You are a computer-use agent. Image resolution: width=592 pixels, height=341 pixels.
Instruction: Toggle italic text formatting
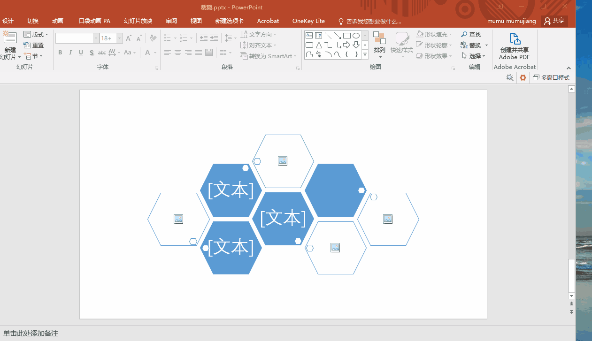[70, 53]
